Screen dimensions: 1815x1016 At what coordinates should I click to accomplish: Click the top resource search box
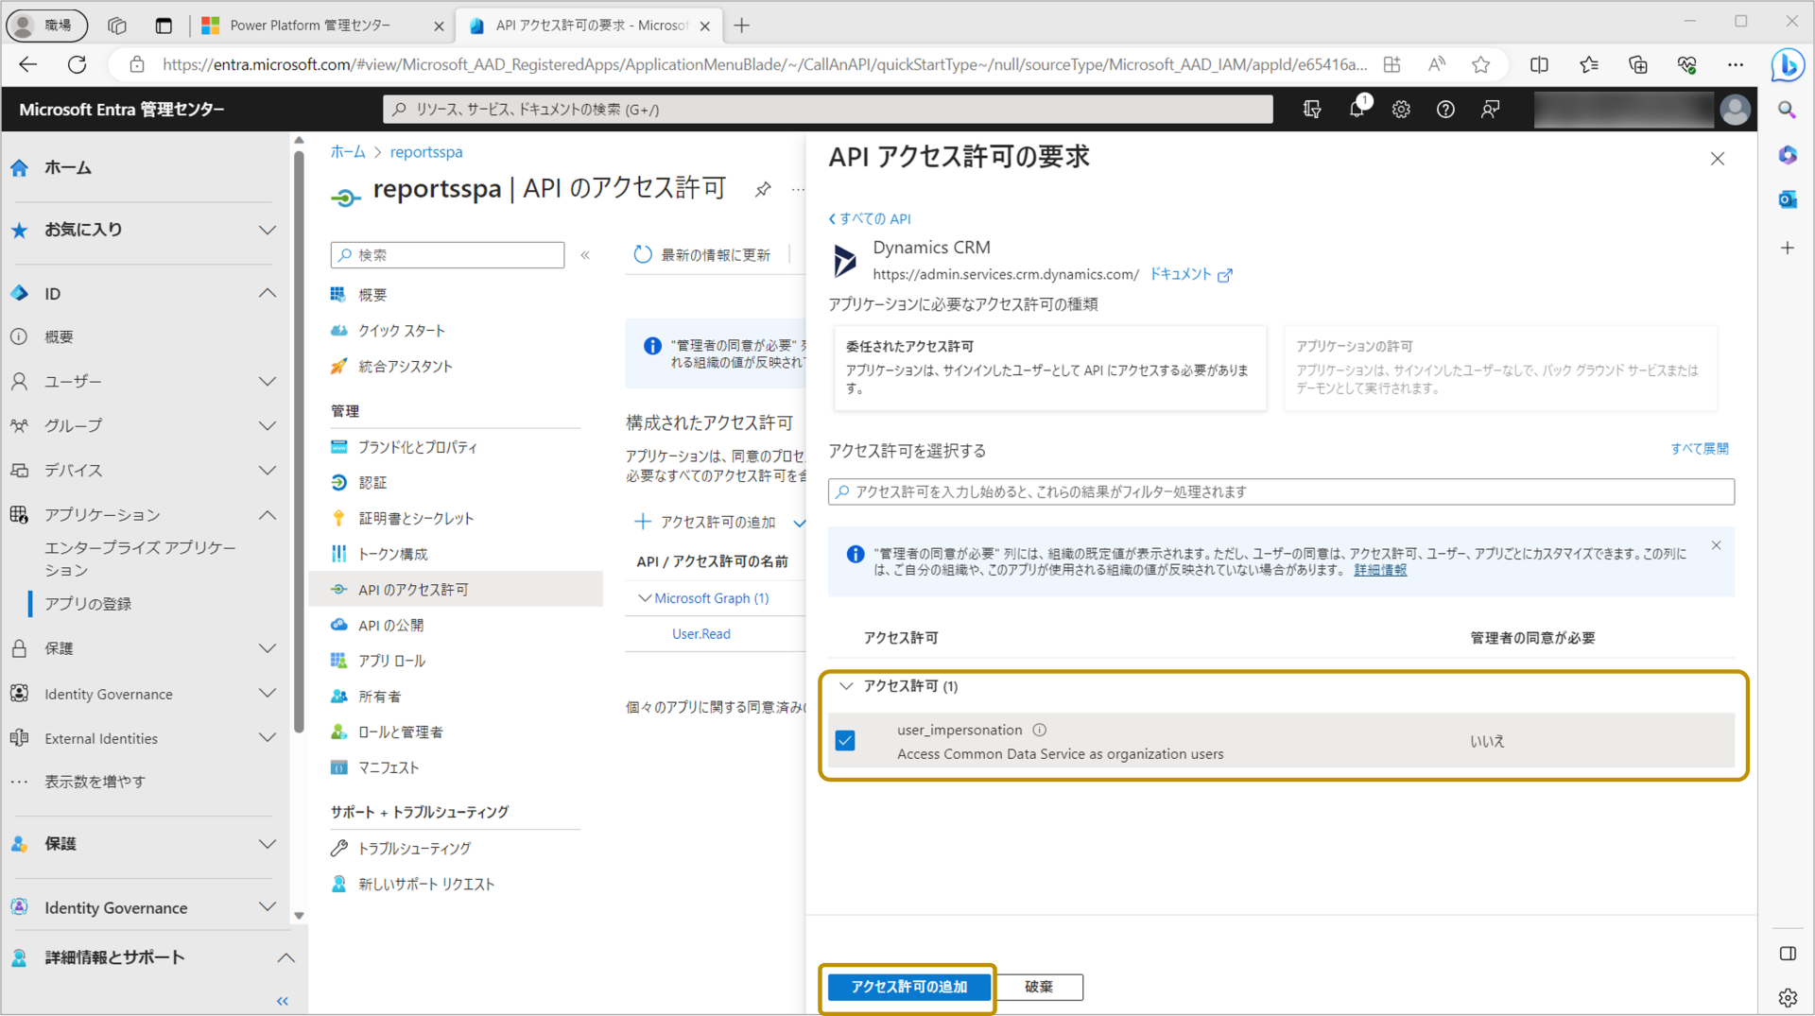[827, 110]
